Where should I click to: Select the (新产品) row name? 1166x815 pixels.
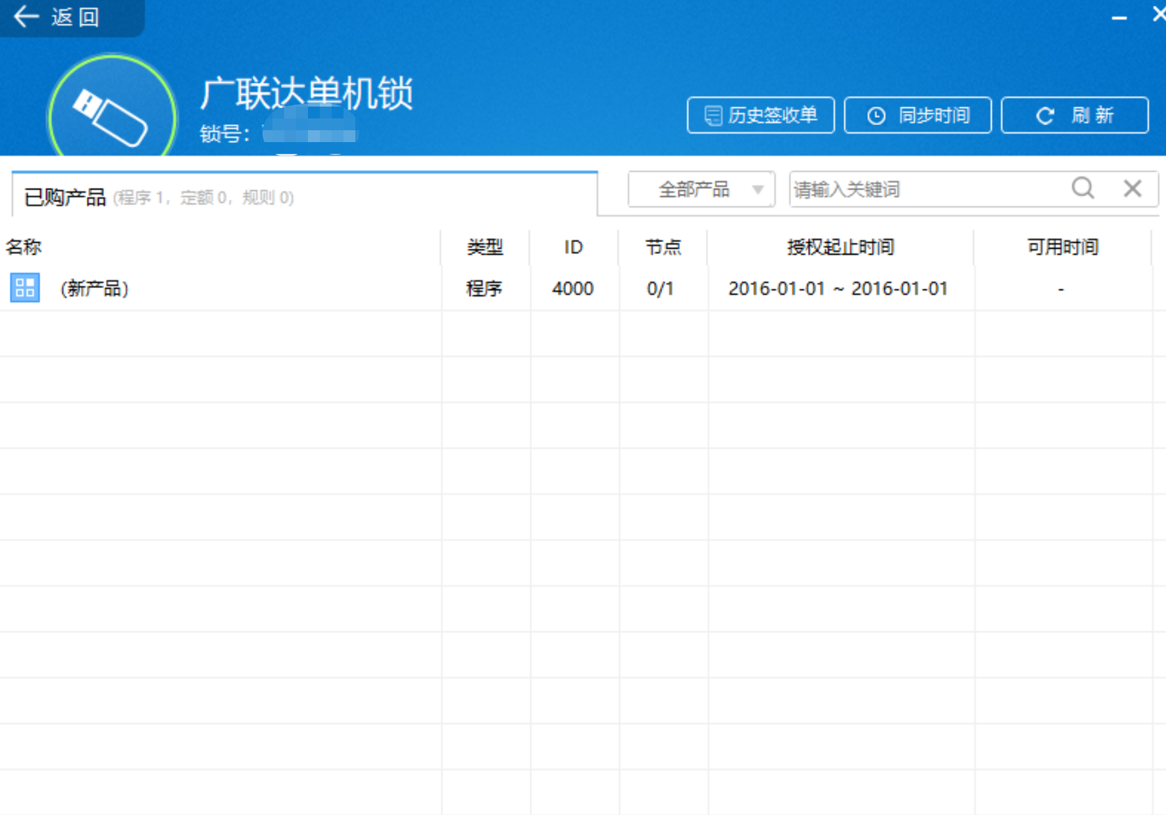[94, 289]
